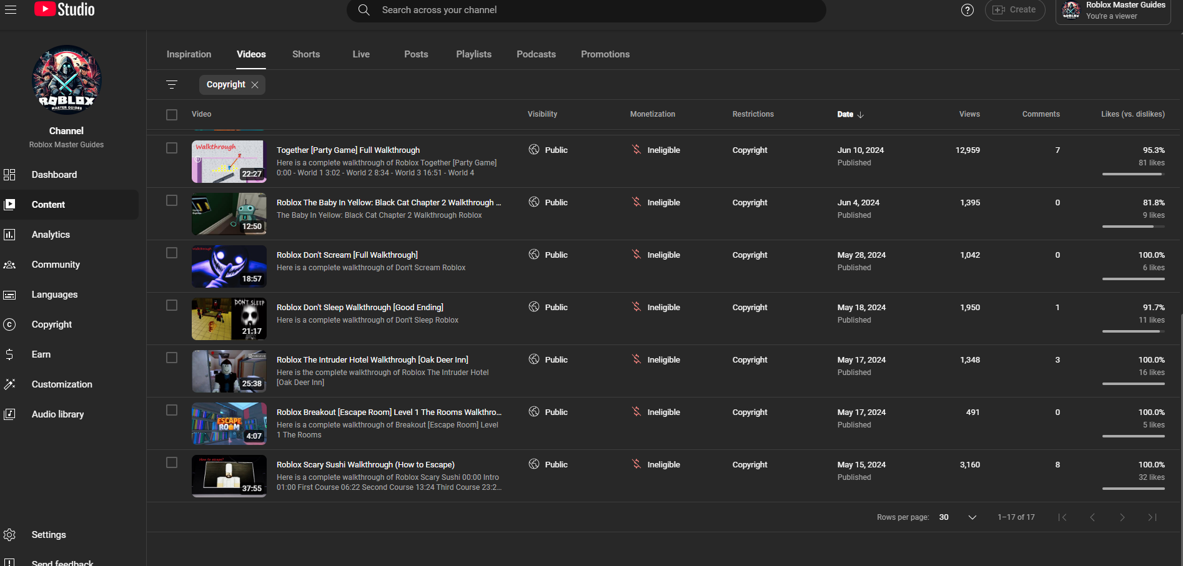The width and height of the screenshot is (1183, 566).
Task: Go to the next results page
Action: tap(1122, 517)
